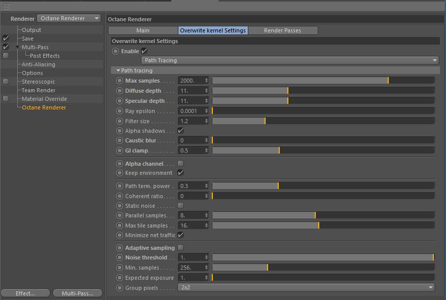446x300 pixels.
Task: Click the animation dot beside Max tile samples
Action: 120,225
